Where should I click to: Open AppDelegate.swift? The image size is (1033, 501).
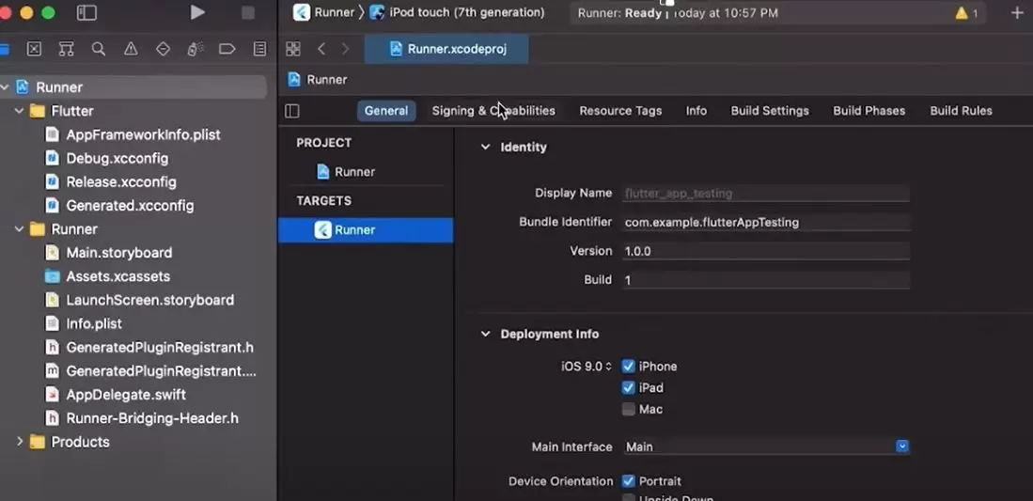tap(126, 395)
